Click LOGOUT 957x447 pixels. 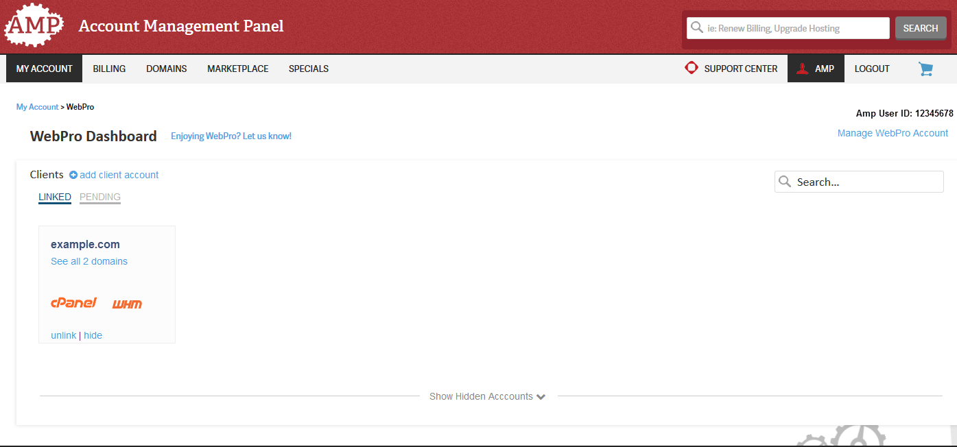coord(872,69)
